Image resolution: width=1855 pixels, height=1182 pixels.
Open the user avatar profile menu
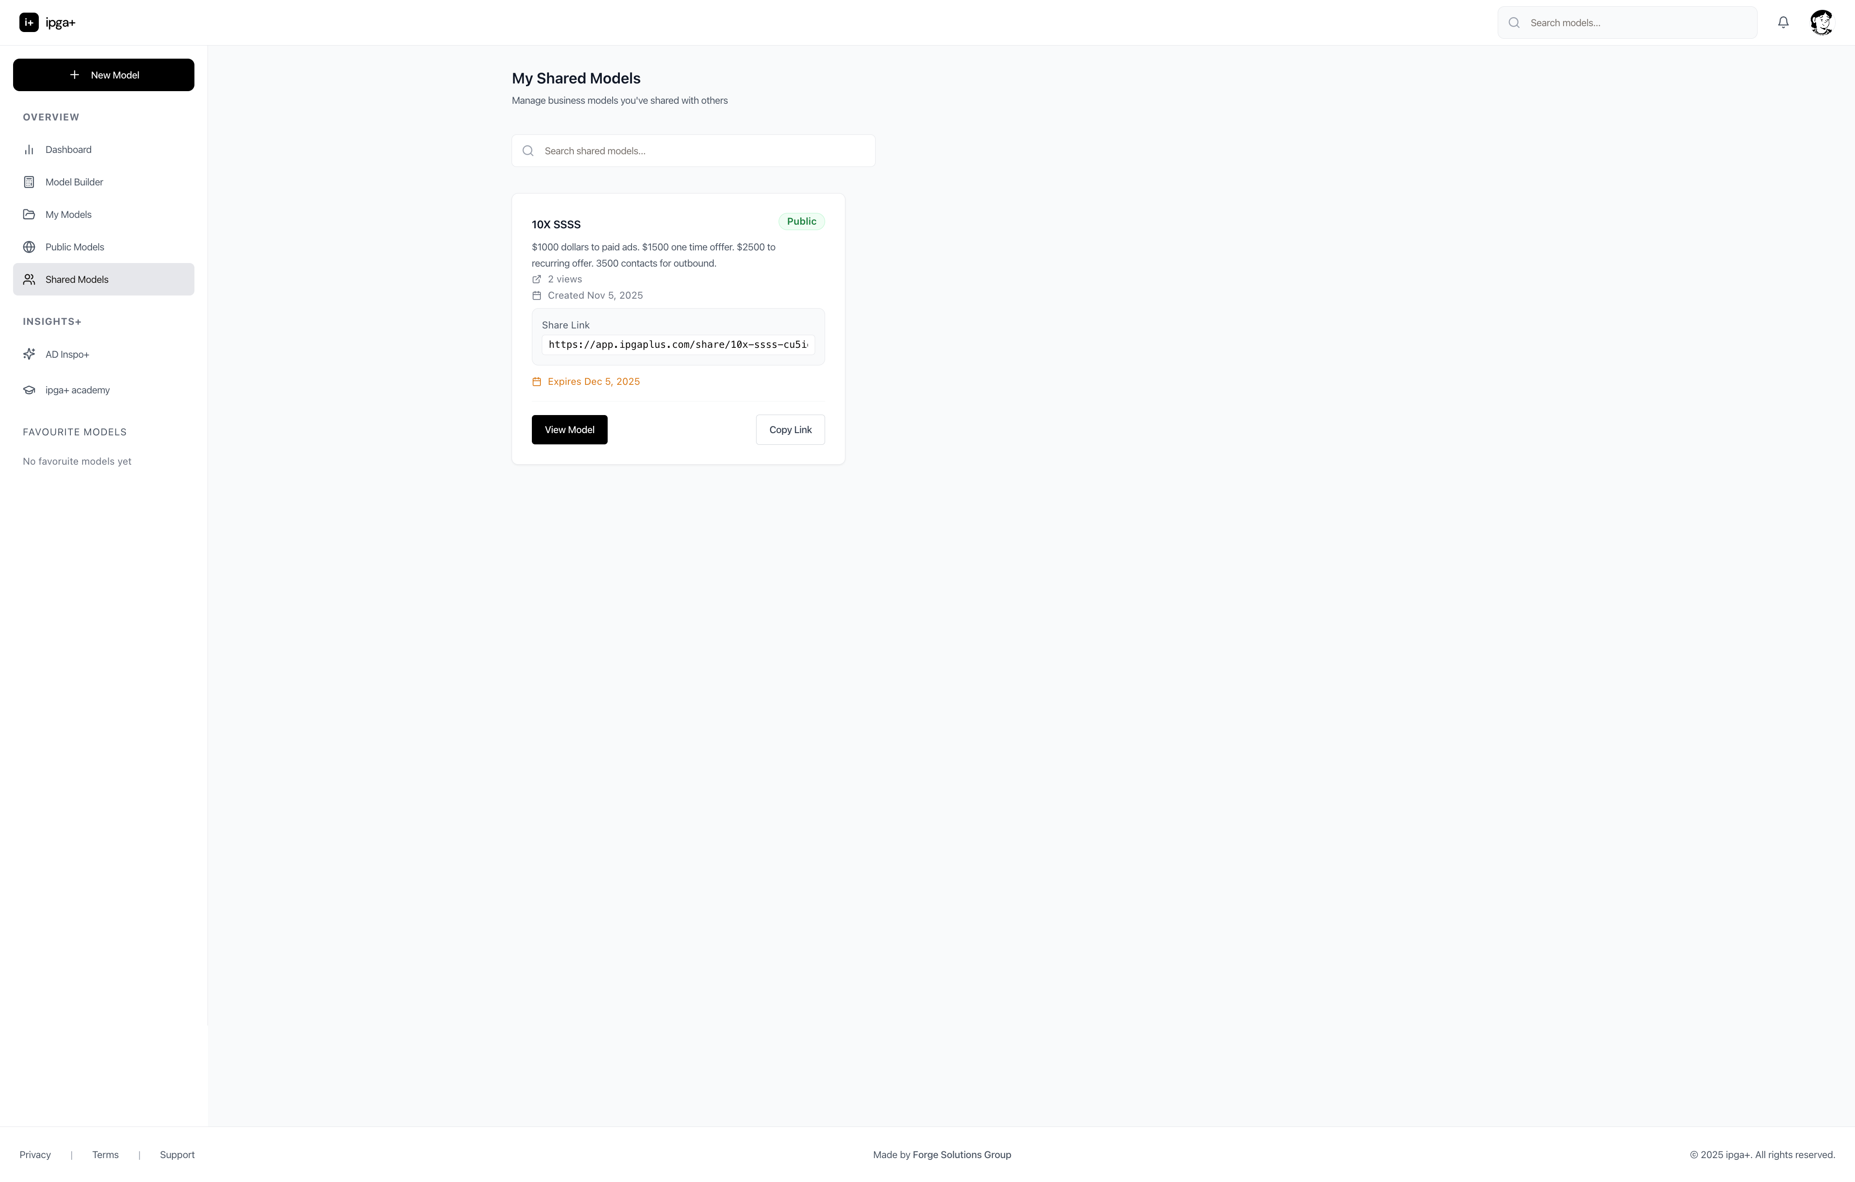(x=1821, y=23)
